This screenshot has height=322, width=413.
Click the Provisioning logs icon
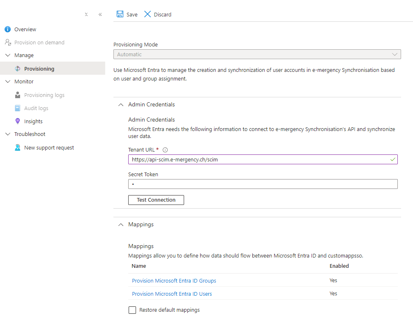coord(18,95)
